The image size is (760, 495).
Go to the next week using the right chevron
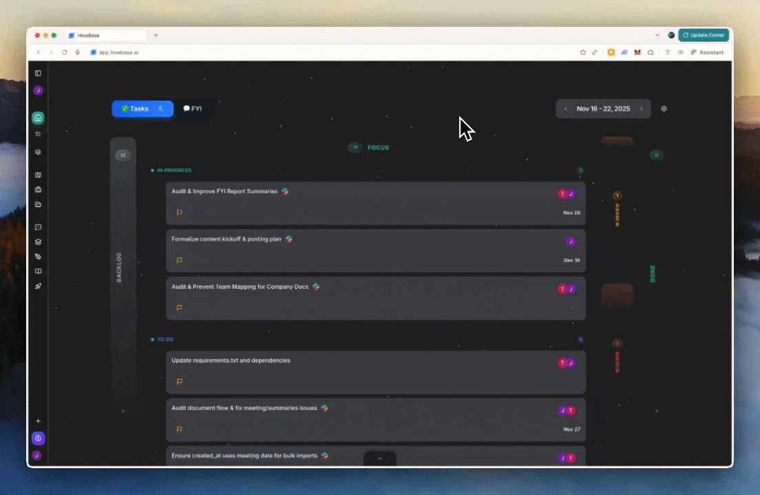tap(642, 109)
